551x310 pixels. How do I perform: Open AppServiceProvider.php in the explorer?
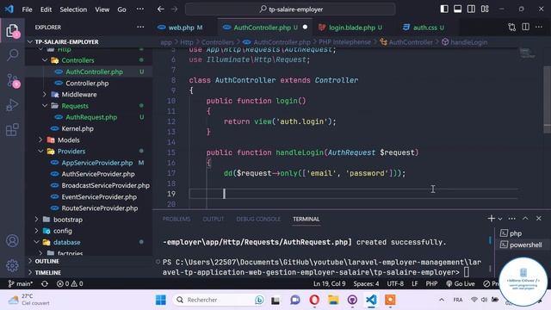click(97, 163)
